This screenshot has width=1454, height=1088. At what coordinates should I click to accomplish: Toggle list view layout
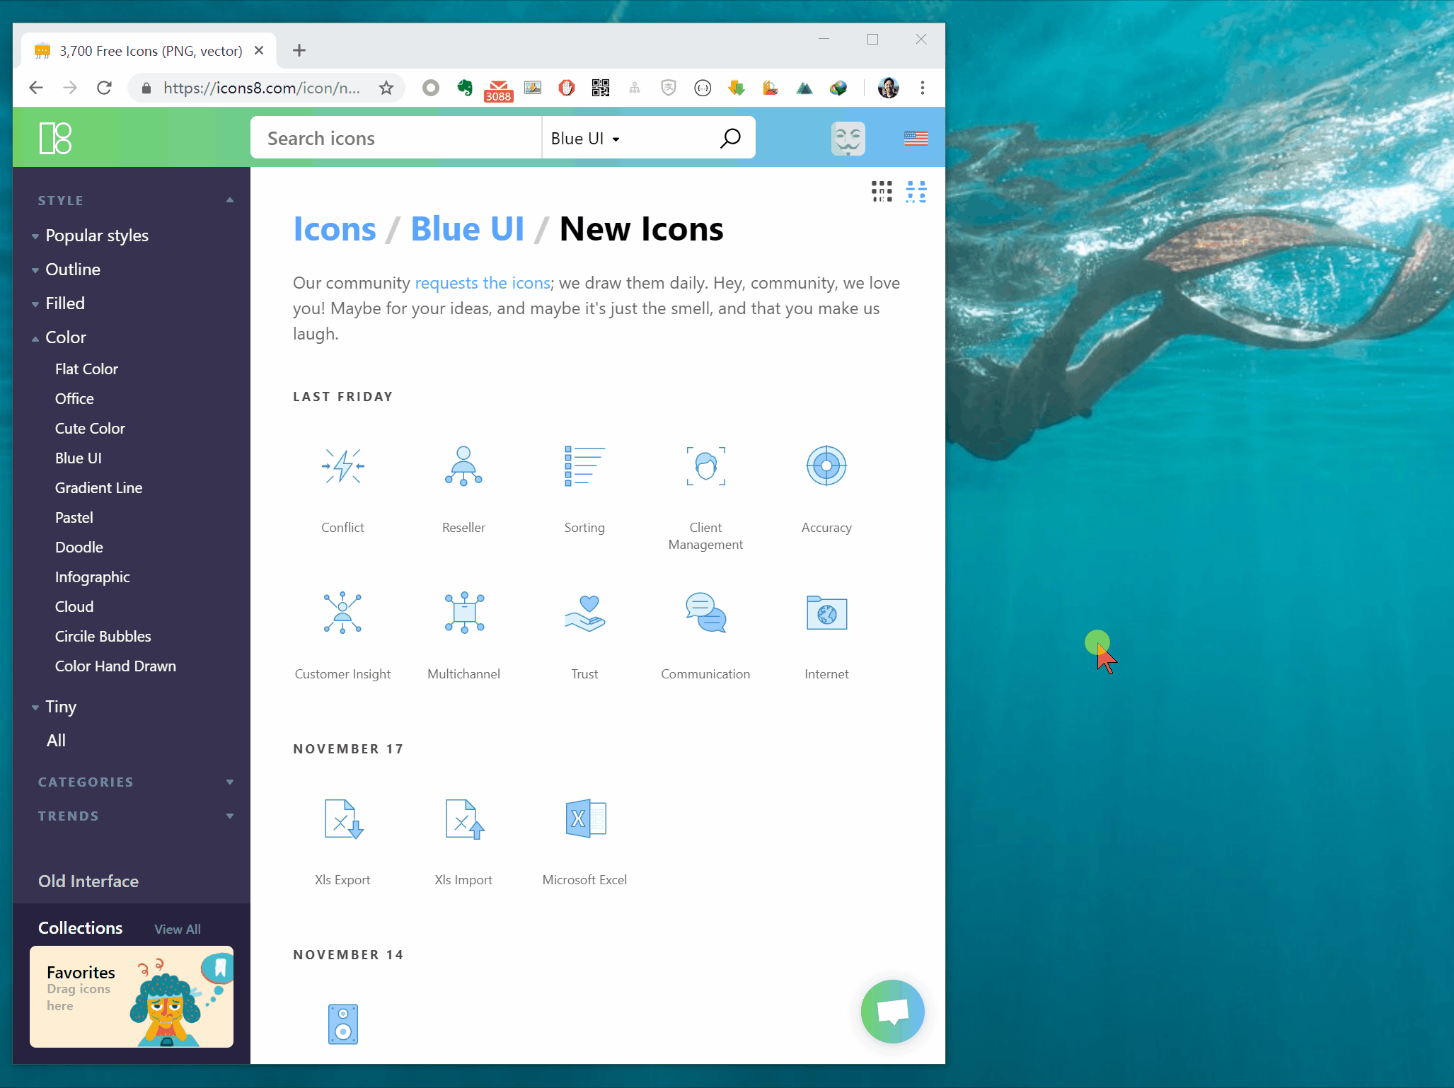(914, 192)
